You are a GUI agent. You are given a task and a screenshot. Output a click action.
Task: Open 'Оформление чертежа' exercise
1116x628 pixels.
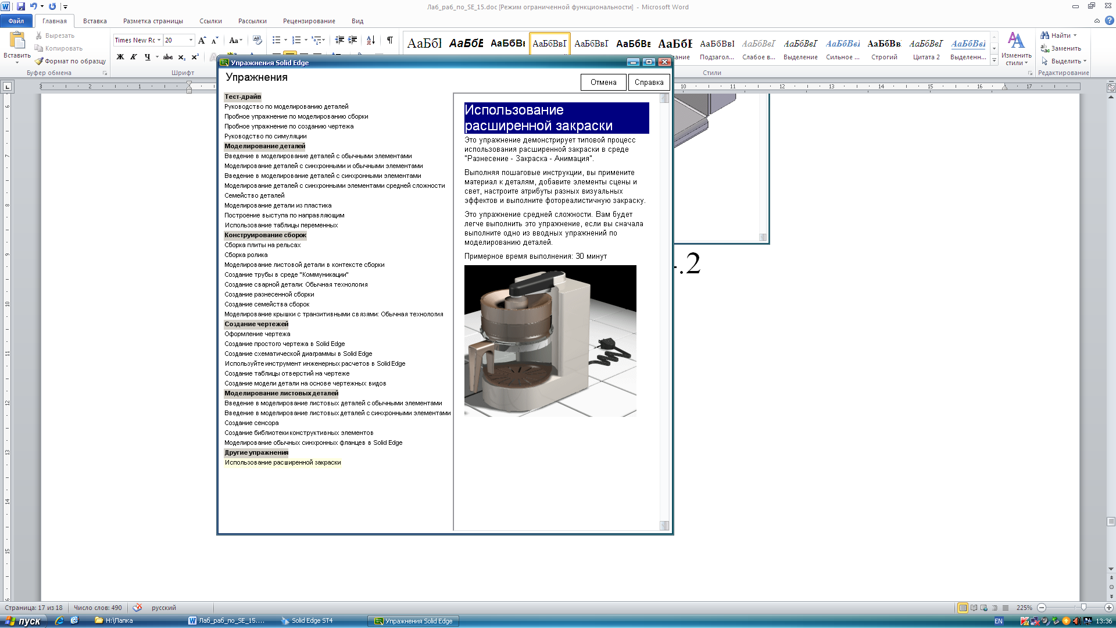tap(257, 334)
